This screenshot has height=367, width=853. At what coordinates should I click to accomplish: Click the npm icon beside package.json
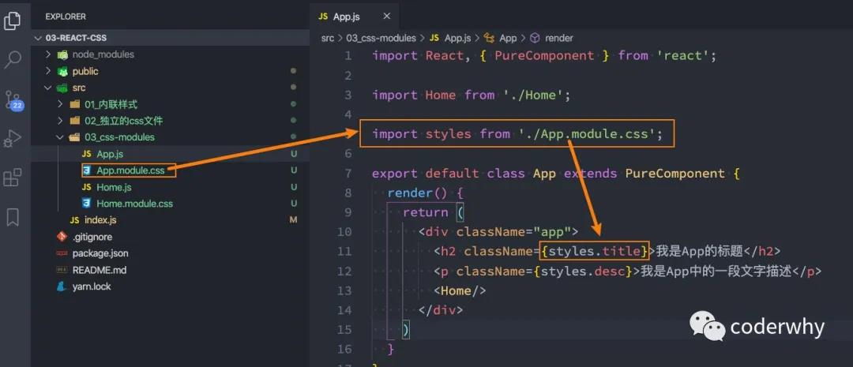point(62,253)
